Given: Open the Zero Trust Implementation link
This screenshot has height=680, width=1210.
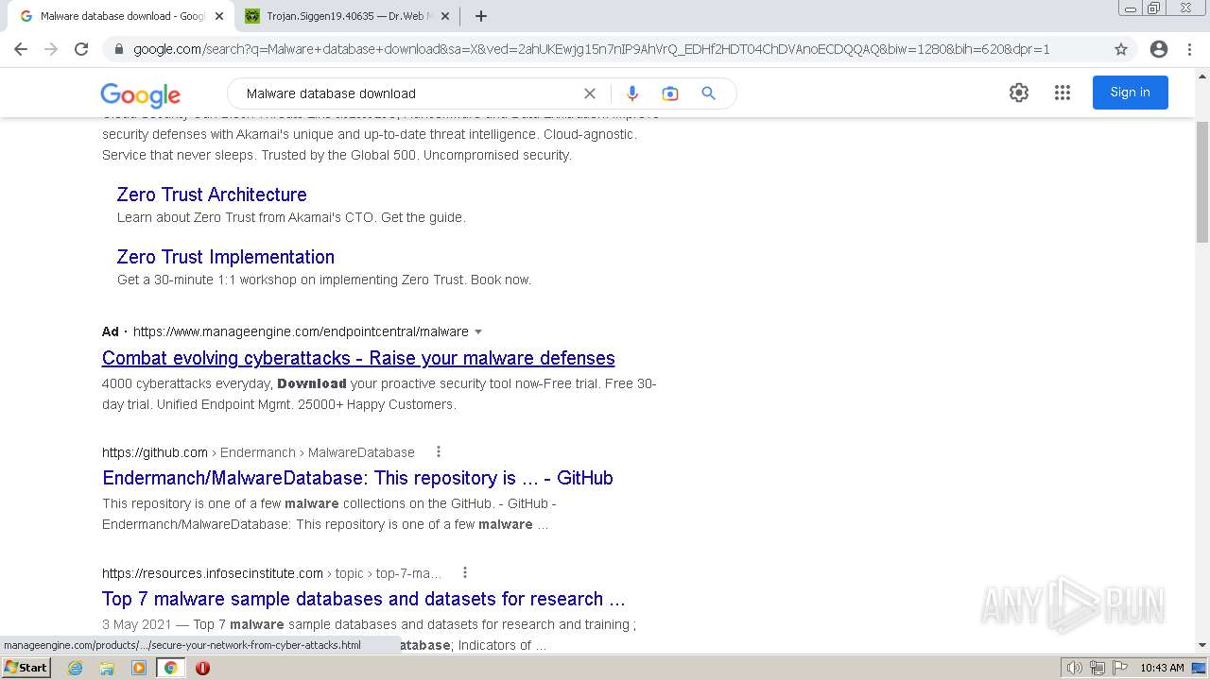Looking at the screenshot, I should click(225, 257).
